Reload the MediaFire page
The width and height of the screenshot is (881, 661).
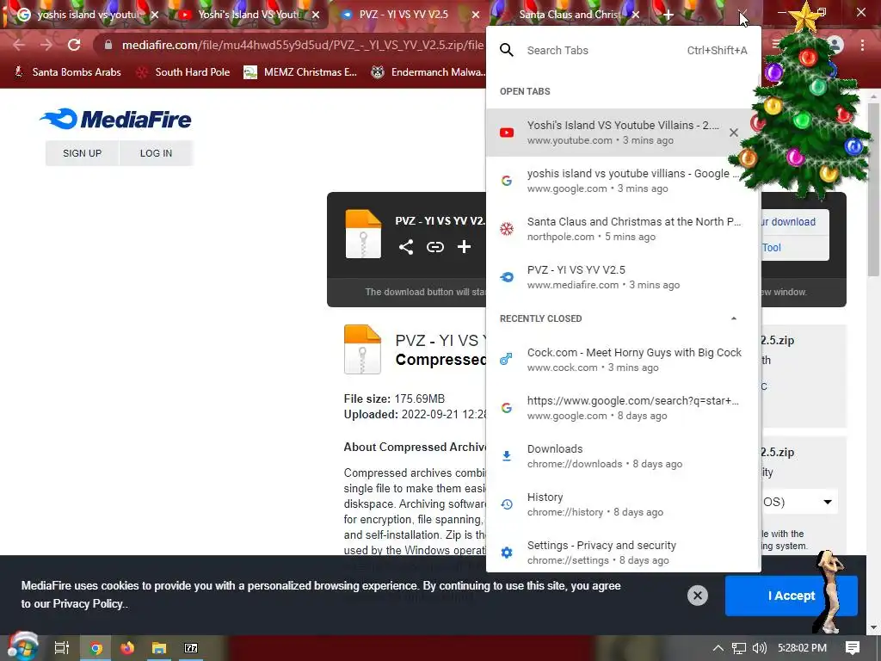point(74,45)
